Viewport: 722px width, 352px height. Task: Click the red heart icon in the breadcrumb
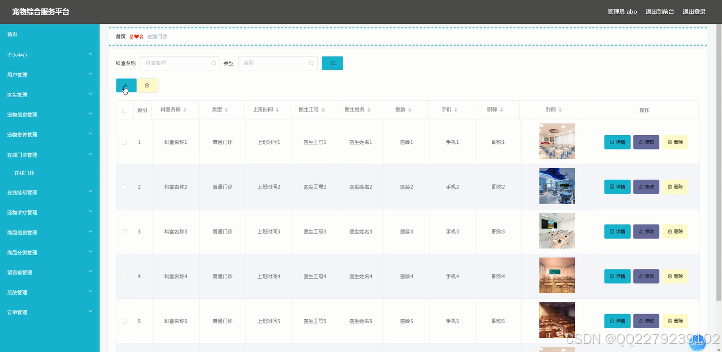tap(136, 36)
